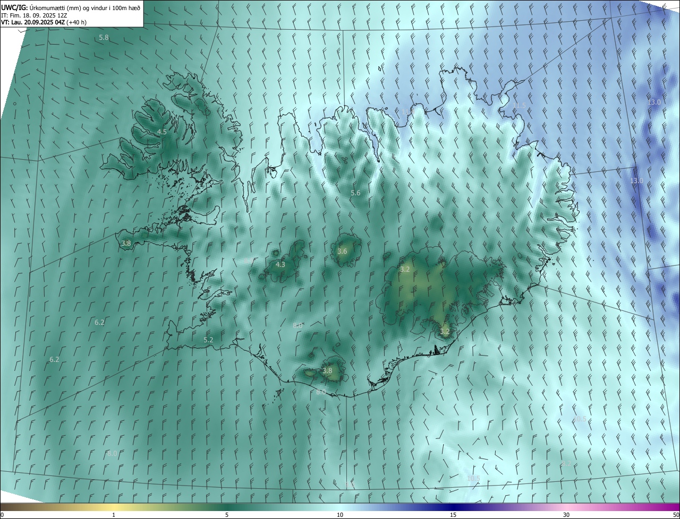
Task: Click the 4.5 value over the Westfjords
Action: pyautogui.click(x=161, y=132)
